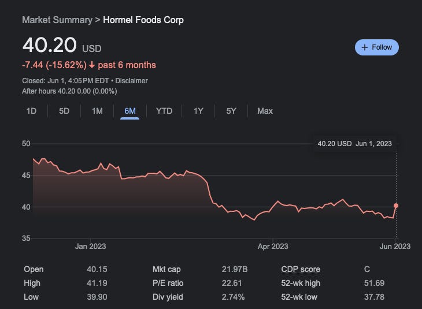This screenshot has height=309, width=422.
Task: Switch to the YTD range tab
Action: coord(164,111)
